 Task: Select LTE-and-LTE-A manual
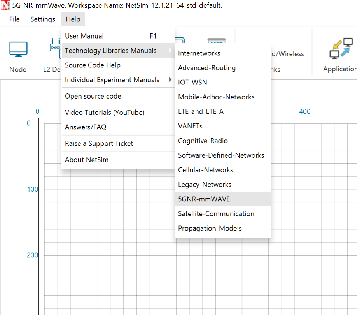pyautogui.click(x=223, y=111)
